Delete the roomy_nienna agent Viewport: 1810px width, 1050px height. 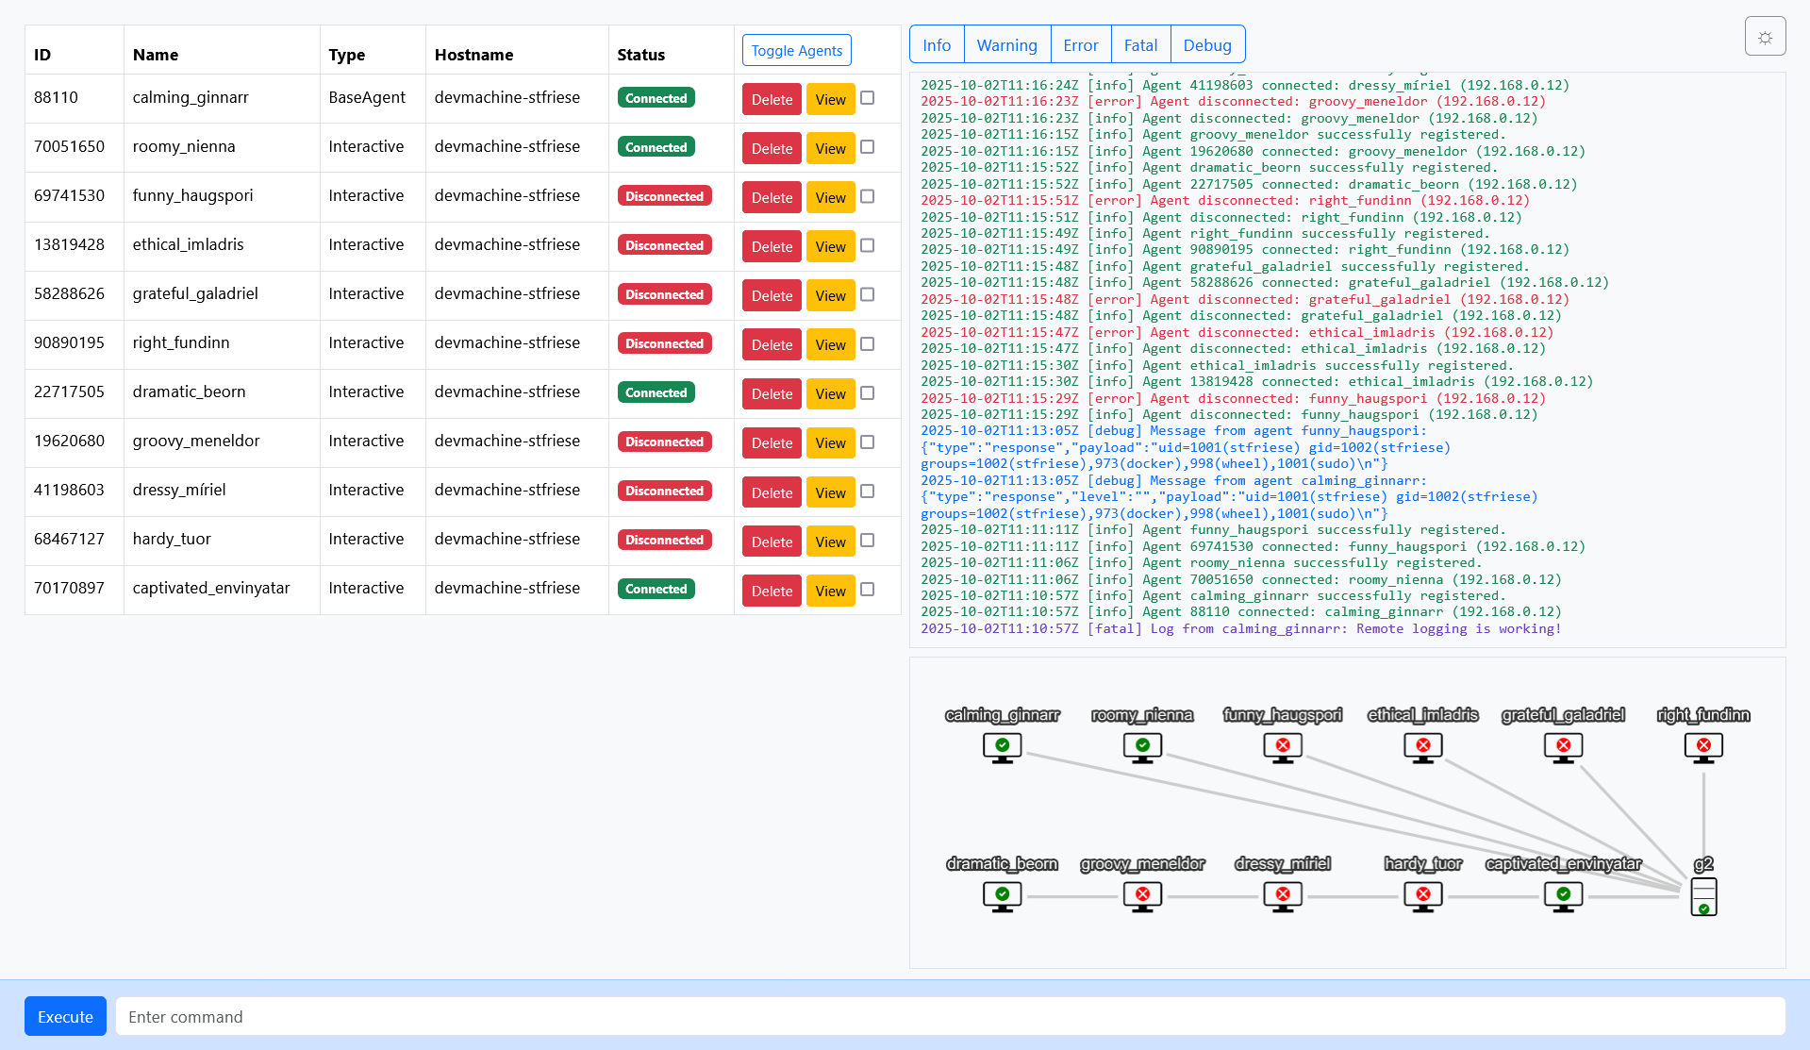coord(771,148)
